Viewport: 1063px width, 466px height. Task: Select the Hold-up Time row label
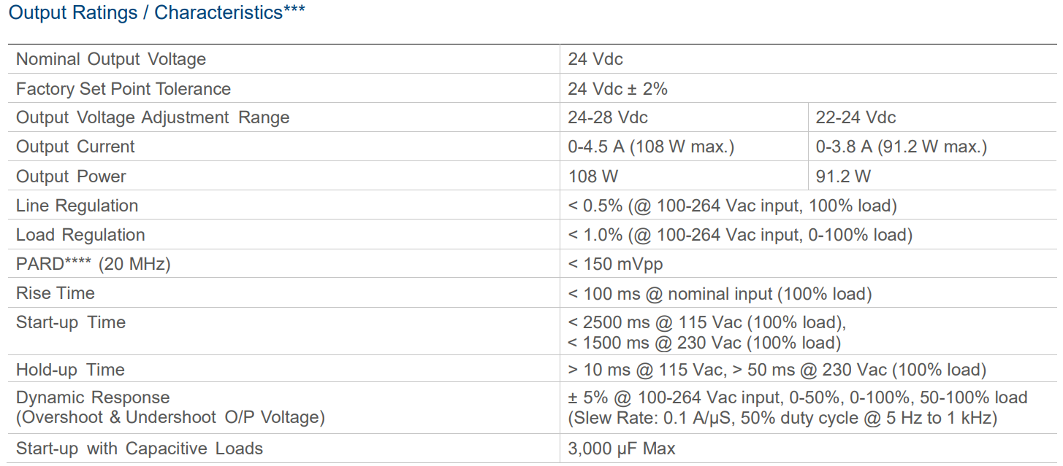click(70, 370)
